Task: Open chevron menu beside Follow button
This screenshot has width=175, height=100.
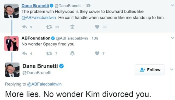Action: point(171,69)
